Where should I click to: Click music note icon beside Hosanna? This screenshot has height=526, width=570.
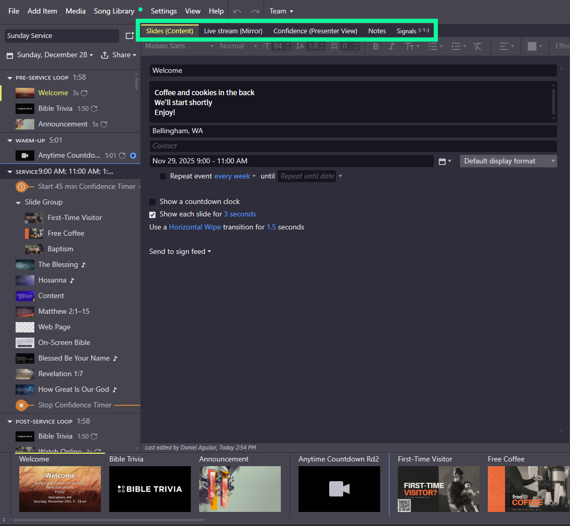coord(72,280)
